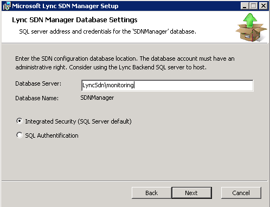This screenshot has height=207, width=270.
Task: Click the maximize window button
Action: coord(254,6)
